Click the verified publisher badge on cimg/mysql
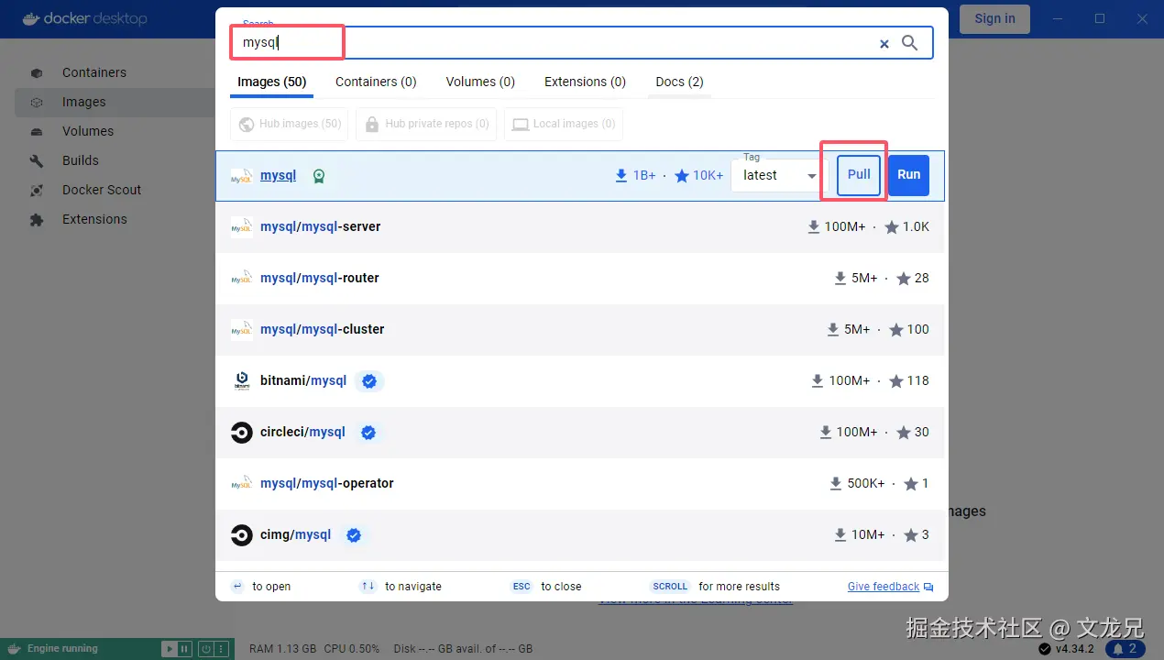 point(354,534)
